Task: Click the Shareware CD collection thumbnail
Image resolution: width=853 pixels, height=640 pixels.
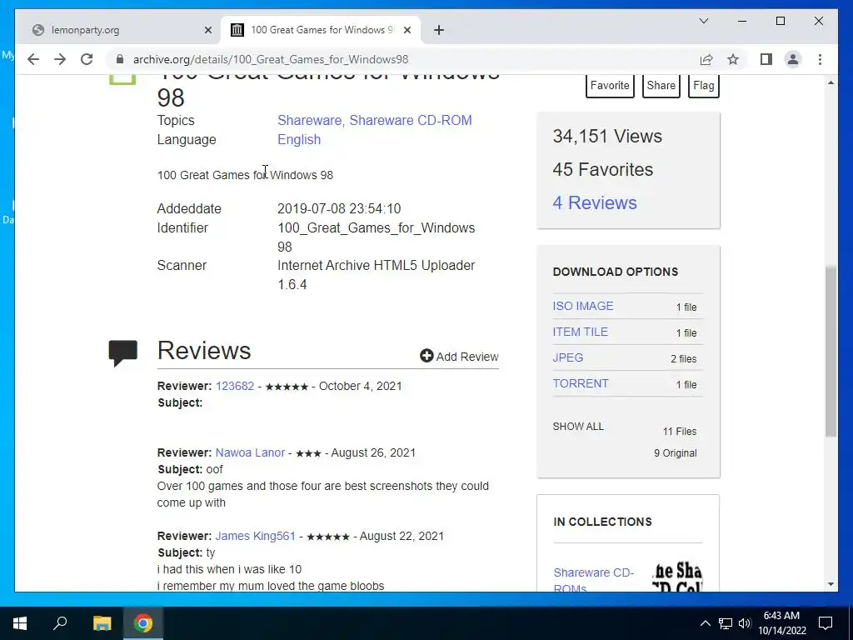Action: pyautogui.click(x=677, y=577)
